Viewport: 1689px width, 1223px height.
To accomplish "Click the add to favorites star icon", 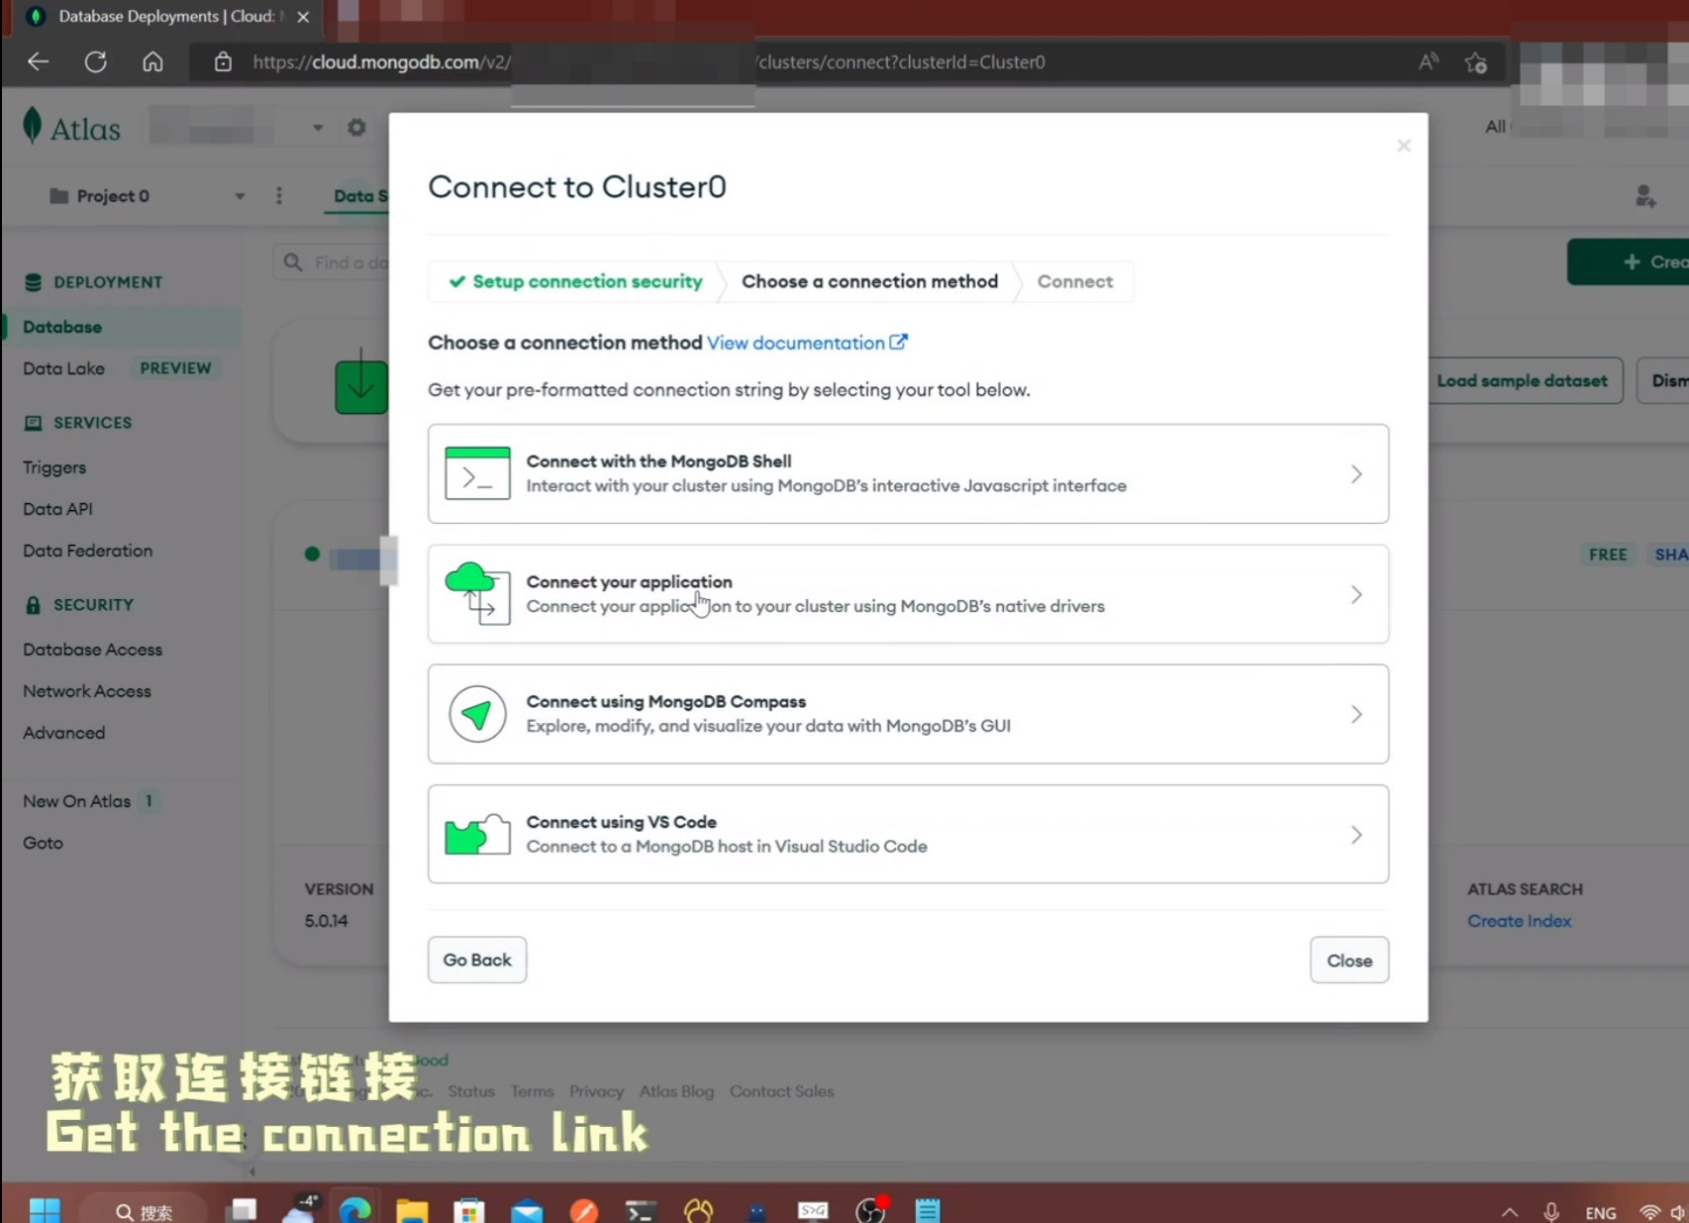I will pyautogui.click(x=1475, y=62).
